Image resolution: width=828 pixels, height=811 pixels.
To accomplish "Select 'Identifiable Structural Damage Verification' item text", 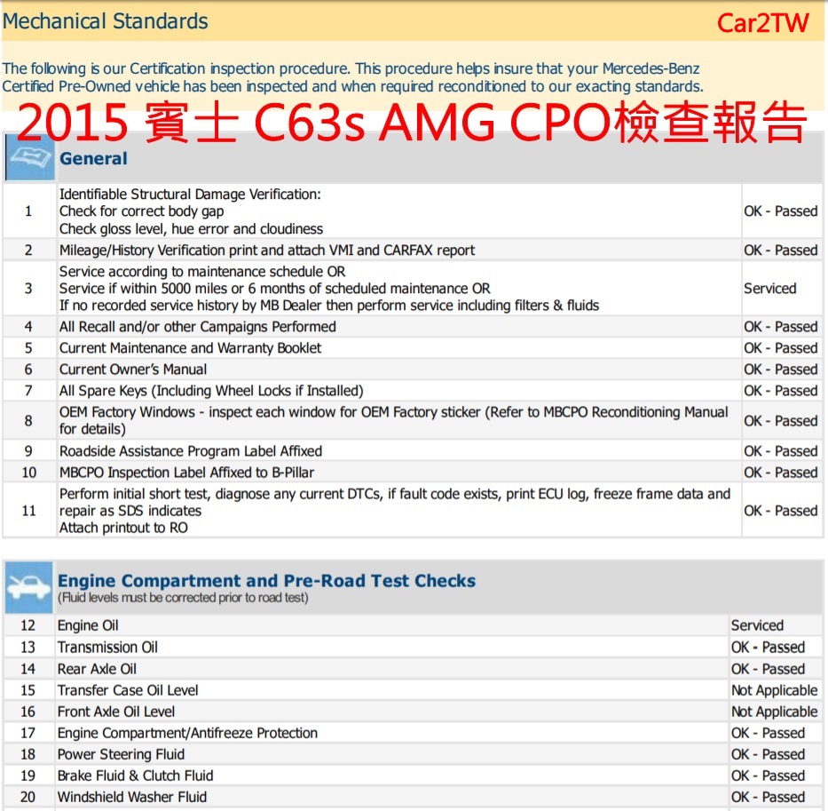I will [x=190, y=194].
